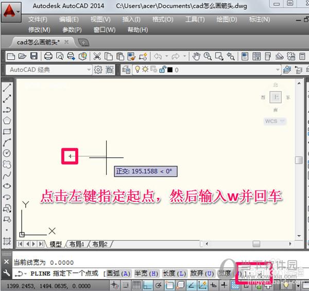Save drawing with floppy disk icon
The height and width of the screenshot is (291, 309).
(34, 56)
